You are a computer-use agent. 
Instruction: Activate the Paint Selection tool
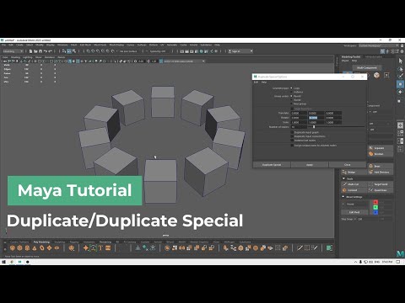[x=401, y=76]
